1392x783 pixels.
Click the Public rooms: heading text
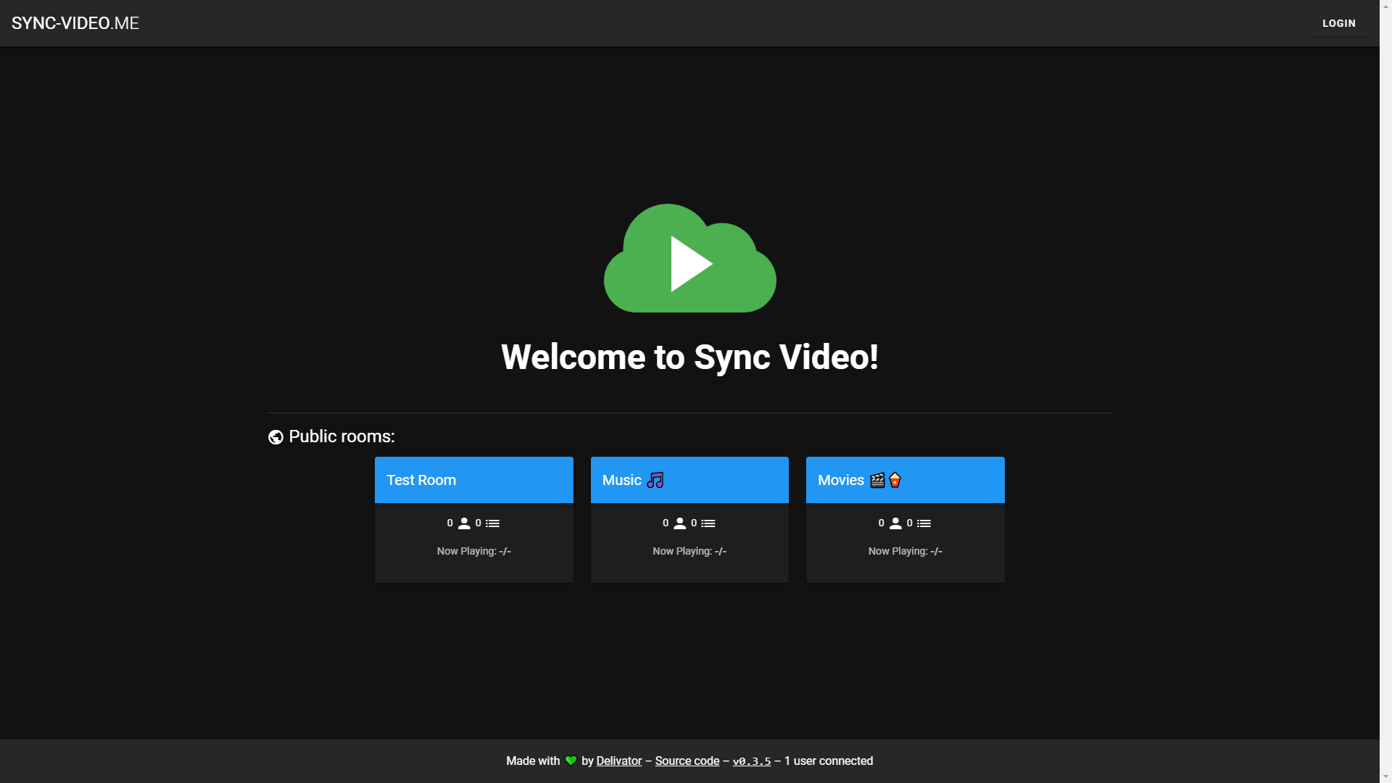[x=342, y=436]
